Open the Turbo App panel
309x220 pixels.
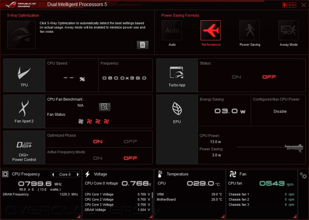pos(177,75)
